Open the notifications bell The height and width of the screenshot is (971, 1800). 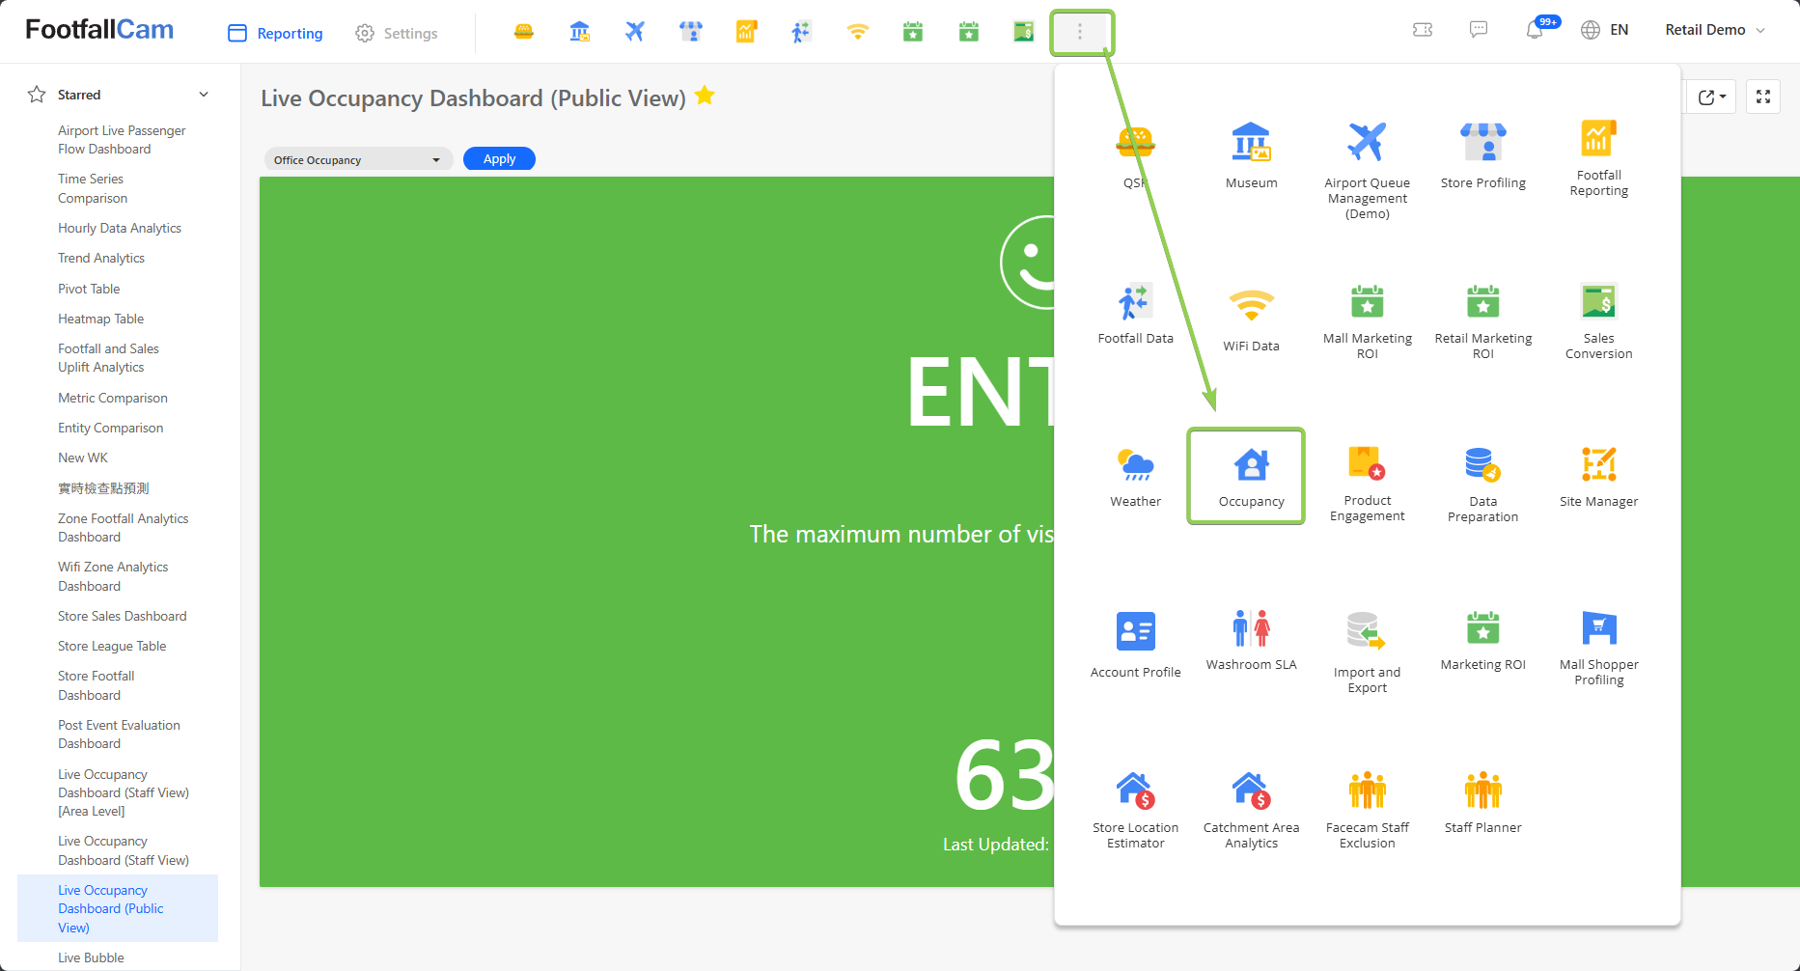pos(1535,30)
